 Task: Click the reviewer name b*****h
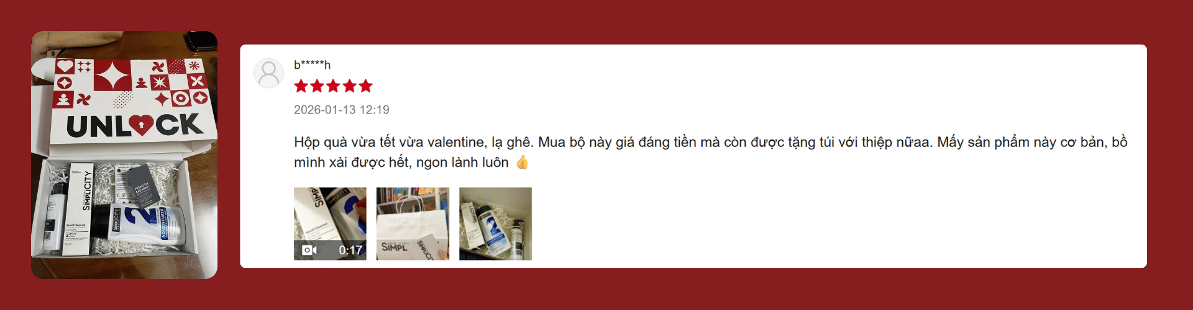[x=312, y=65]
